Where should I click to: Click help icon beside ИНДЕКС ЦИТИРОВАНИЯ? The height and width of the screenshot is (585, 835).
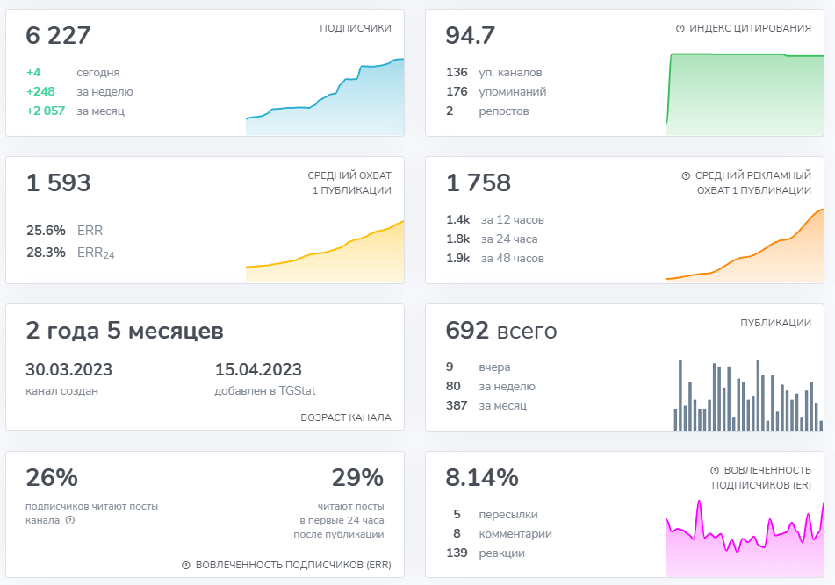point(680,29)
